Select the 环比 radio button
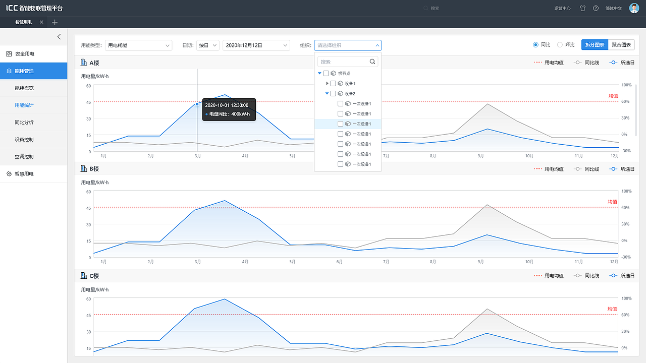 (560, 45)
